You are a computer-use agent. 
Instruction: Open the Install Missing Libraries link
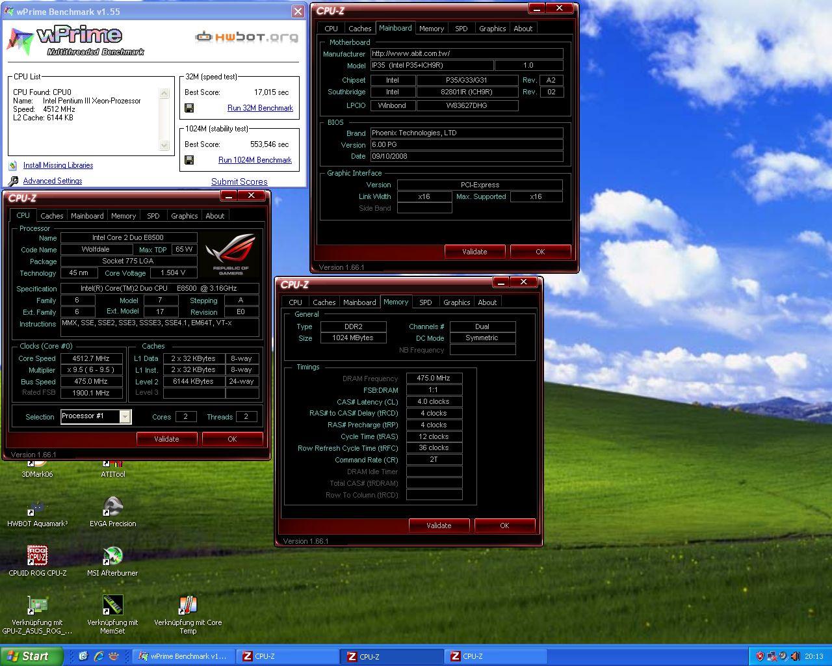(x=58, y=165)
